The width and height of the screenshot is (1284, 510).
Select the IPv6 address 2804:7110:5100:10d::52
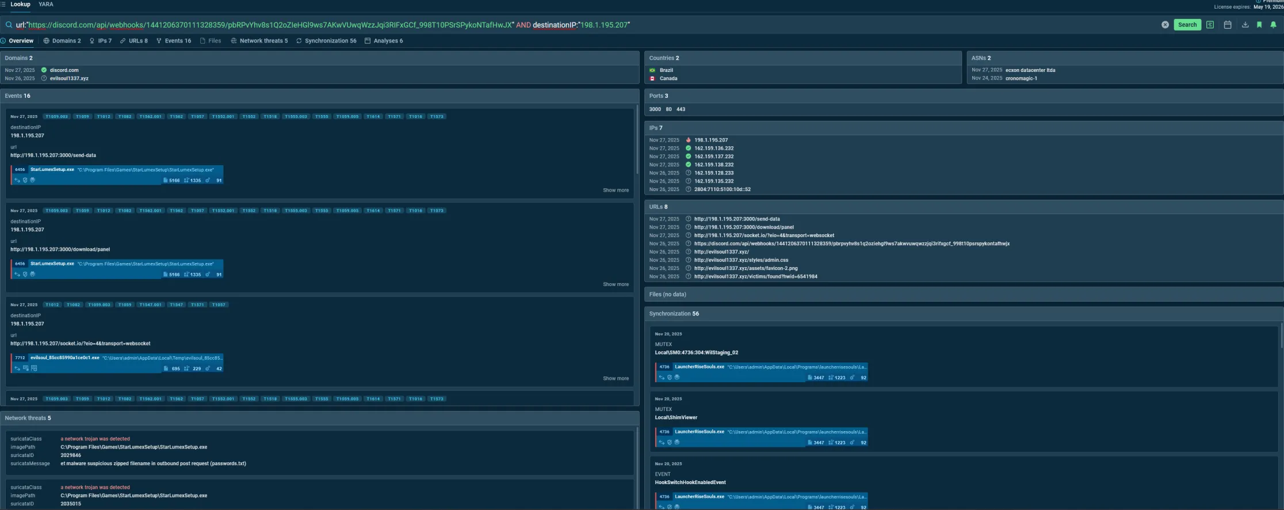722,189
